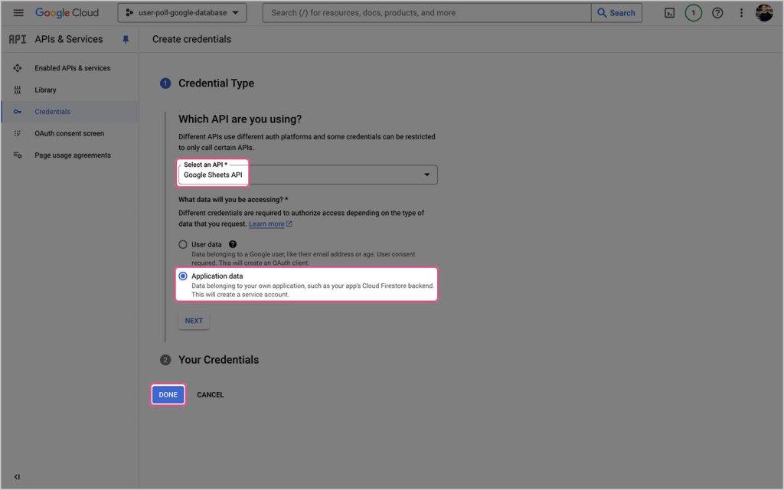
Task: Go to Enabled APIs & services
Action: [72, 68]
